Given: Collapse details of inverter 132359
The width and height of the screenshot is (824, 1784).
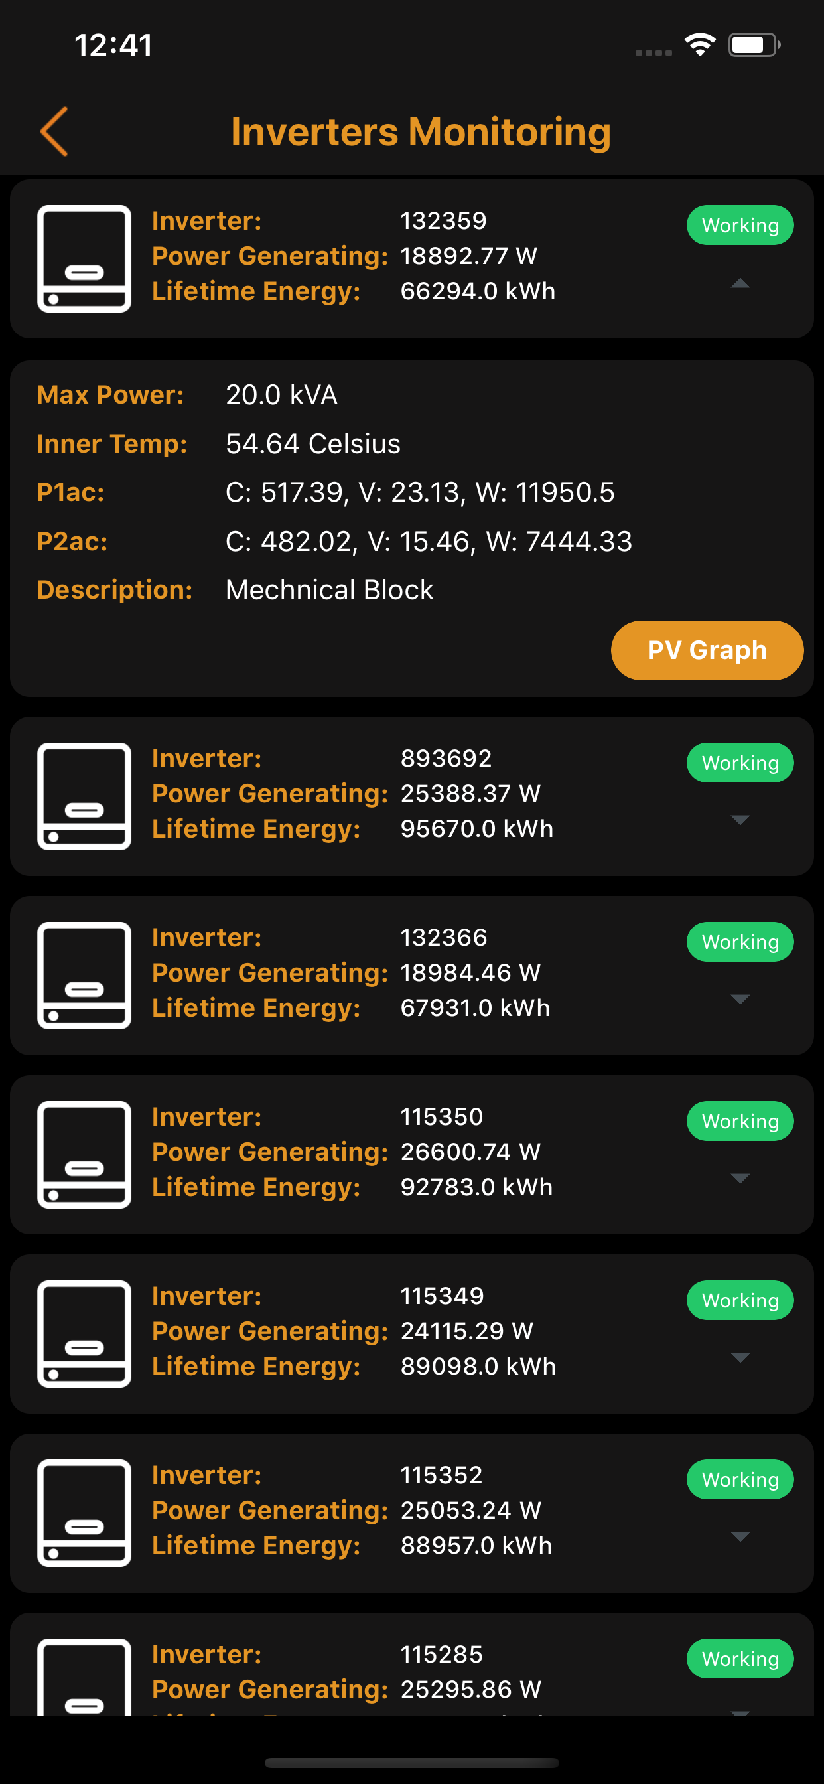Looking at the screenshot, I should click(740, 283).
